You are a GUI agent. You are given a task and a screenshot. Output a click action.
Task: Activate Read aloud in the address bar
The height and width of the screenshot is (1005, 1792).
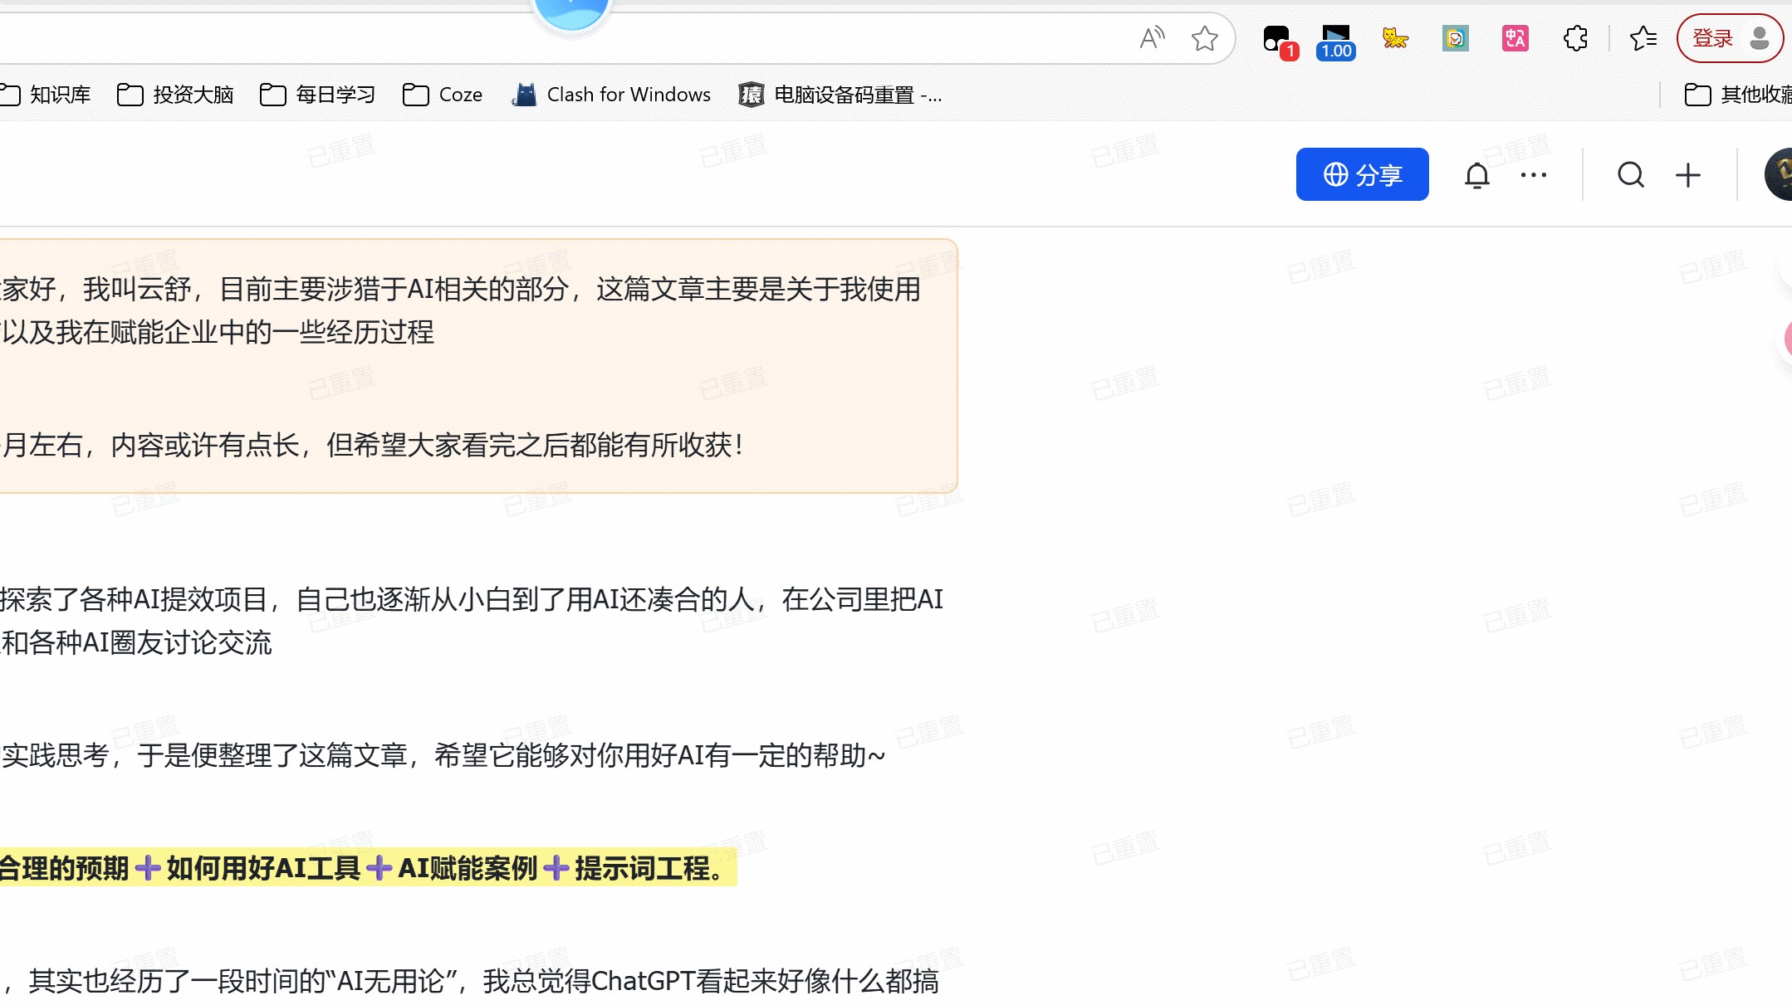(1152, 37)
